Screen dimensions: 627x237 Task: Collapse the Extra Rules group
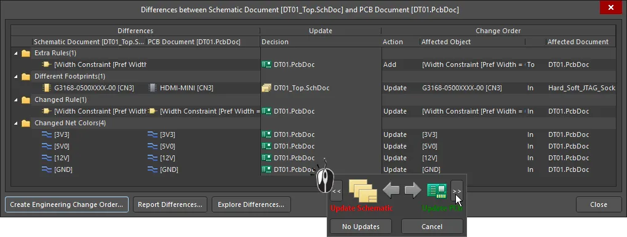15,53
